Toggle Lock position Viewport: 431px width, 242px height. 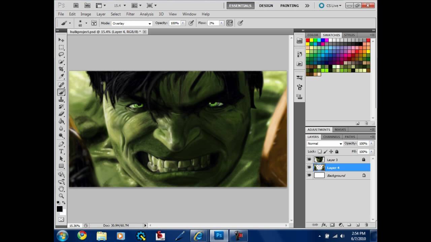tap(331, 152)
